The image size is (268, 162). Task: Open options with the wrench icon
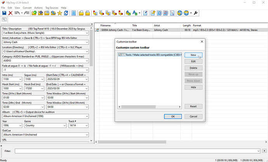coord(196,13)
